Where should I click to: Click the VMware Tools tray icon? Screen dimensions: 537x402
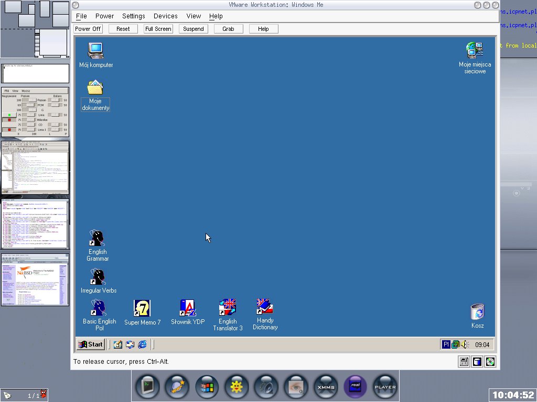(456, 344)
